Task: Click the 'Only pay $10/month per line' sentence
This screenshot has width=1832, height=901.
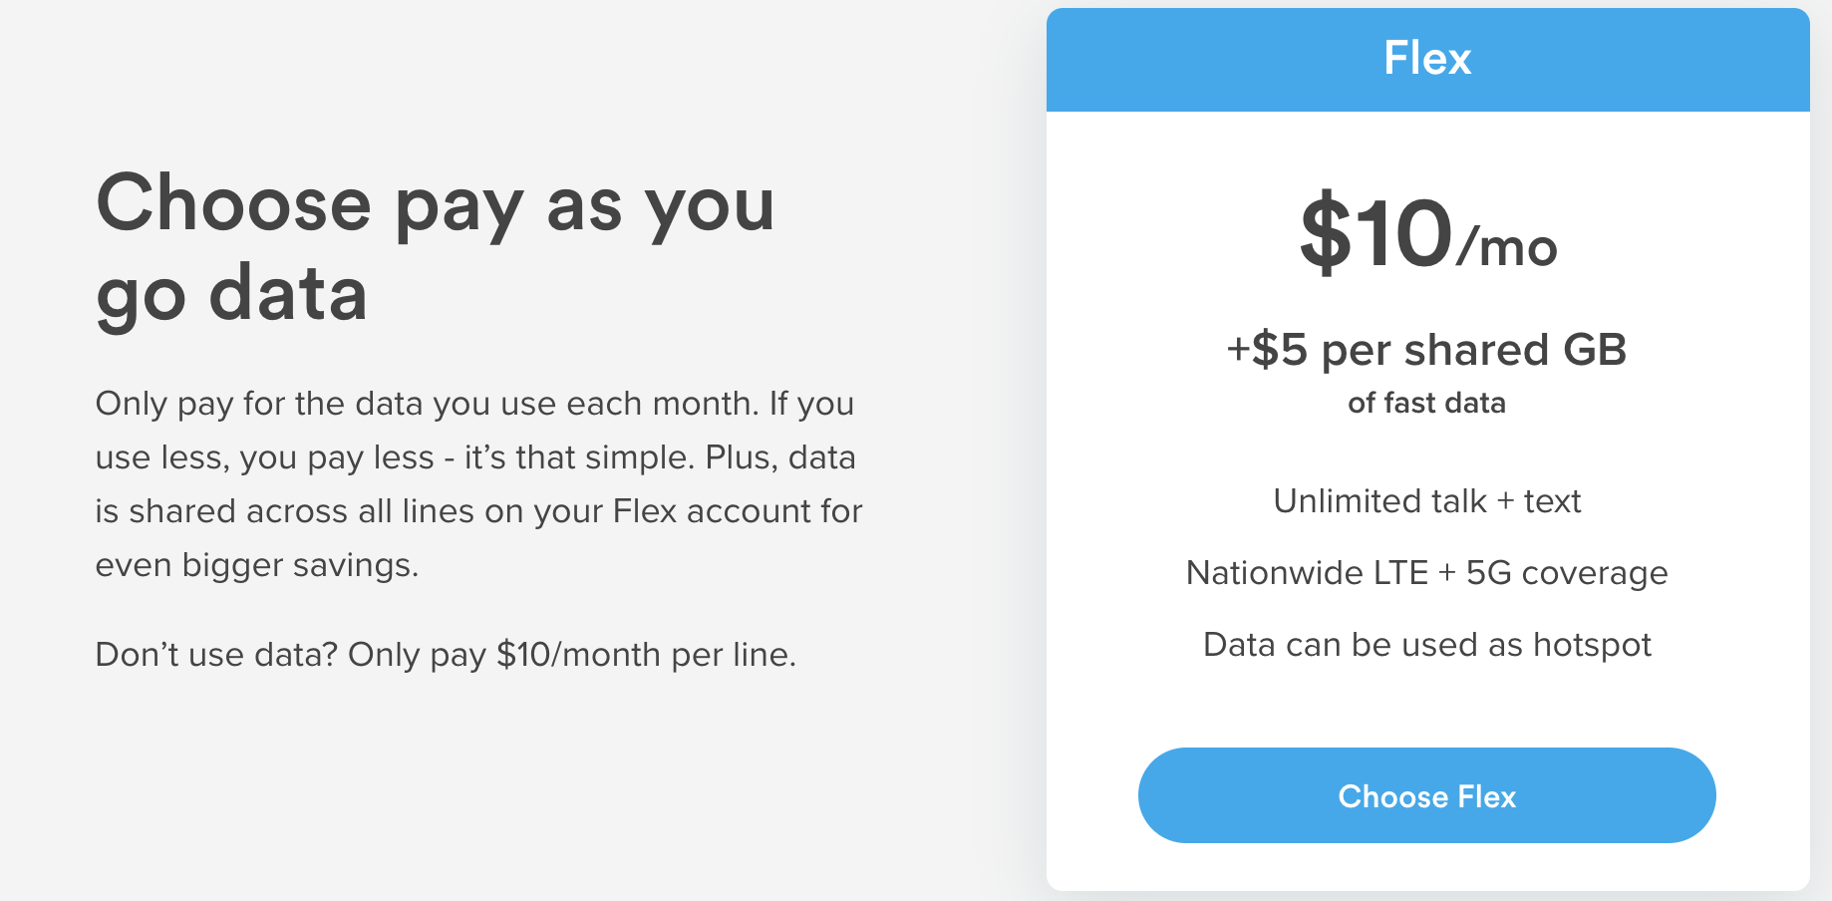Action: (x=445, y=655)
